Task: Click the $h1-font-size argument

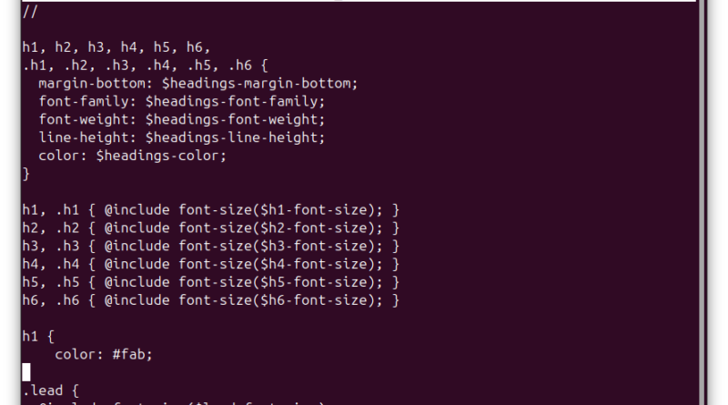Action: [314, 210]
